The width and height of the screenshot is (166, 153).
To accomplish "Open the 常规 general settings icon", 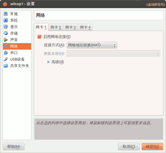I will tap(6, 14).
